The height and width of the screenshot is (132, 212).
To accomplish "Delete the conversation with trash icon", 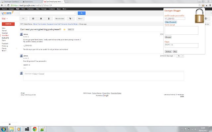I will [49, 18].
